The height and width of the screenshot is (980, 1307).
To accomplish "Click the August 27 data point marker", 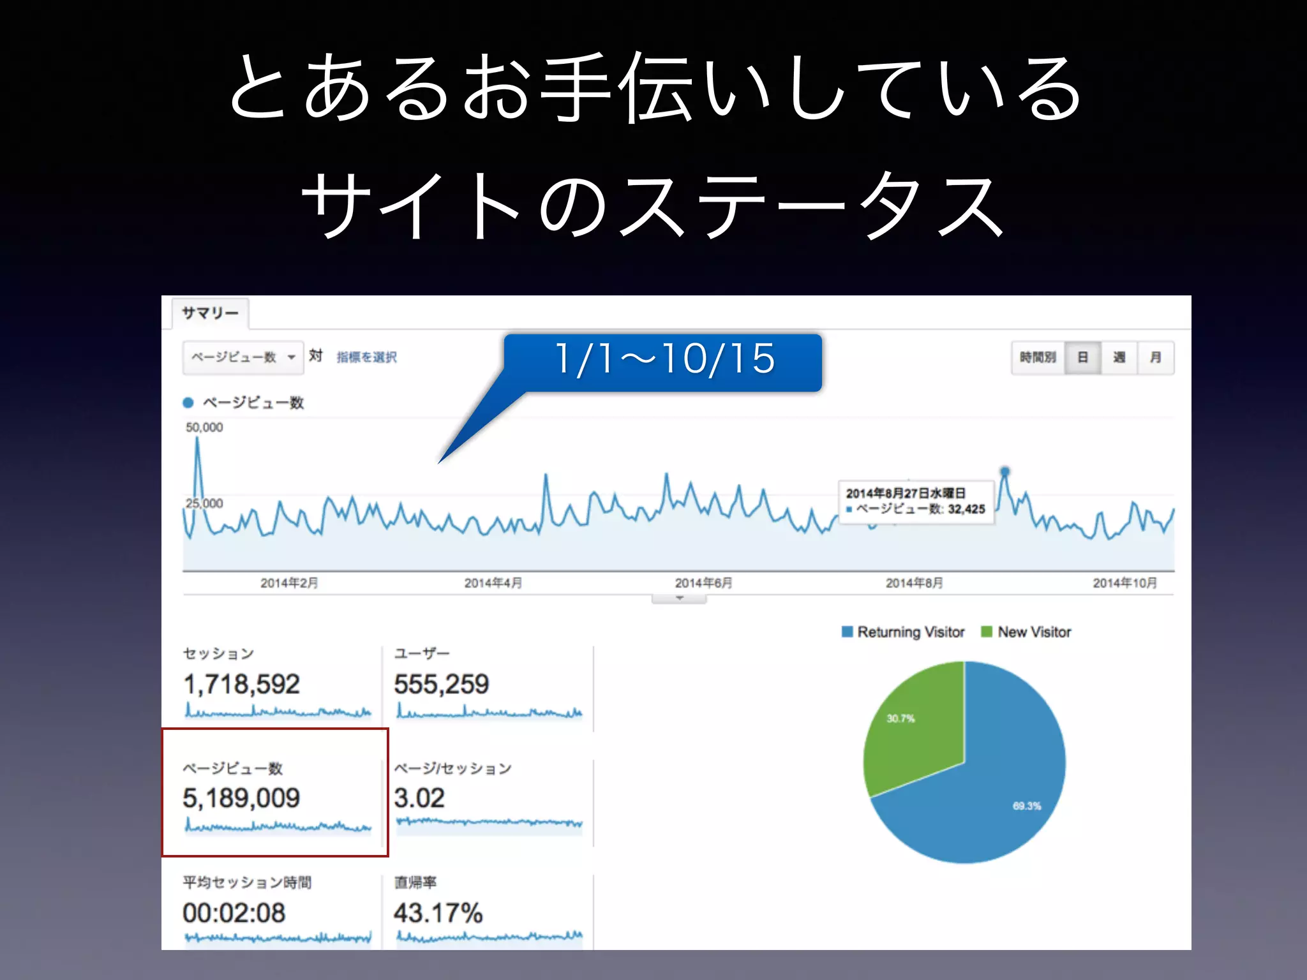I will [1005, 471].
